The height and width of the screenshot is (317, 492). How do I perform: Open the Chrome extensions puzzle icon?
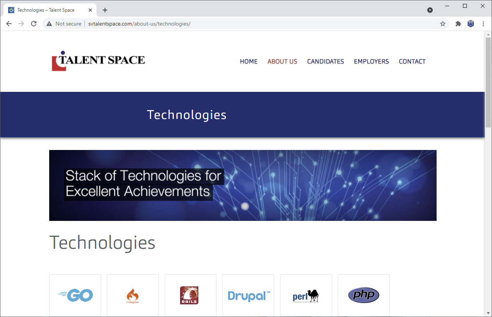point(458,24)
